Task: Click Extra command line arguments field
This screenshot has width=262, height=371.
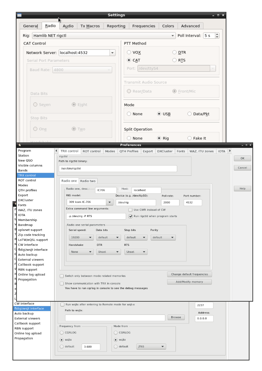Action: (x=96, y=216)
